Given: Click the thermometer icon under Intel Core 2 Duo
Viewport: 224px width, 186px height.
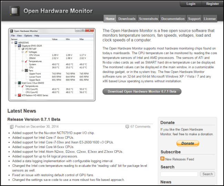Looking at the screenshot, I should [23, 86].
